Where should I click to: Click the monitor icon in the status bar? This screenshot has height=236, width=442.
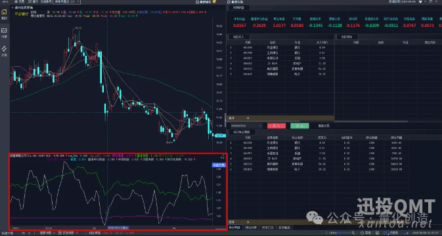click(377, 233)
